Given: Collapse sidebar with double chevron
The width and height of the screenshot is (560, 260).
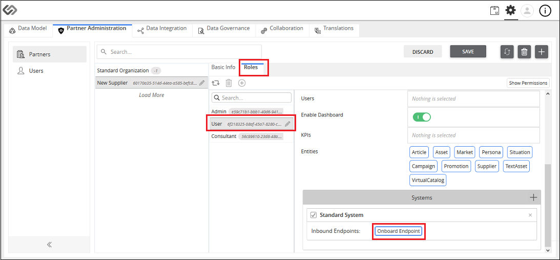Looking at the screenshot, I should (49, 245).
